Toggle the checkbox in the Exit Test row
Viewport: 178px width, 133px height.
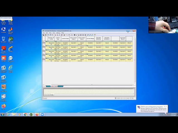coord(51,61)
